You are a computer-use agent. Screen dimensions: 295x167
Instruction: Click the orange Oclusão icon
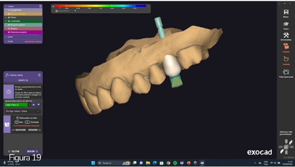286,47
